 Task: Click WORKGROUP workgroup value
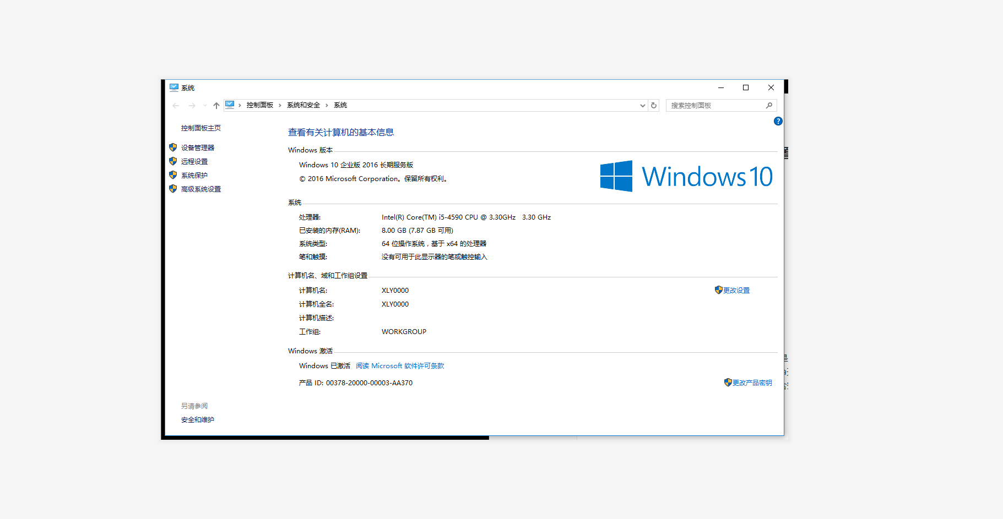pyautogui.click(x=404, y=331)
